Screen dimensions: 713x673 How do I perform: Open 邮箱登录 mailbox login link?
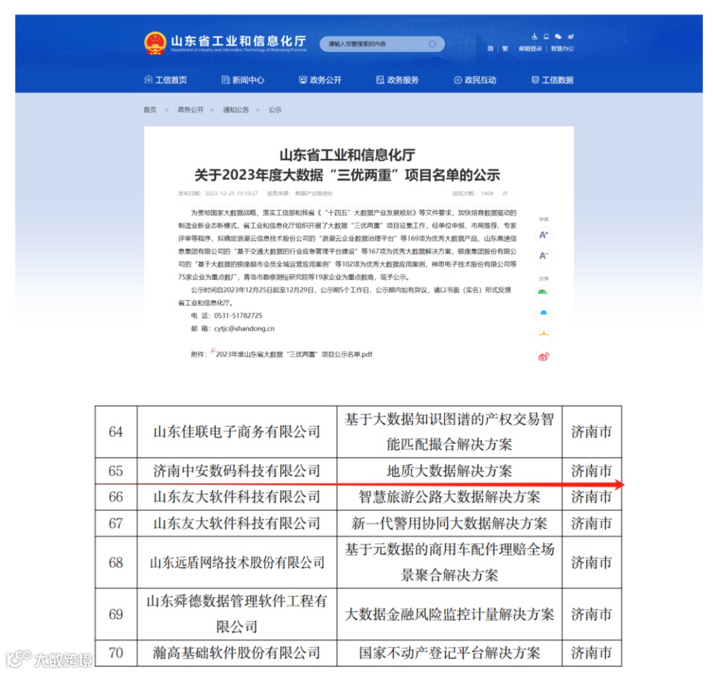pos(530,49)
